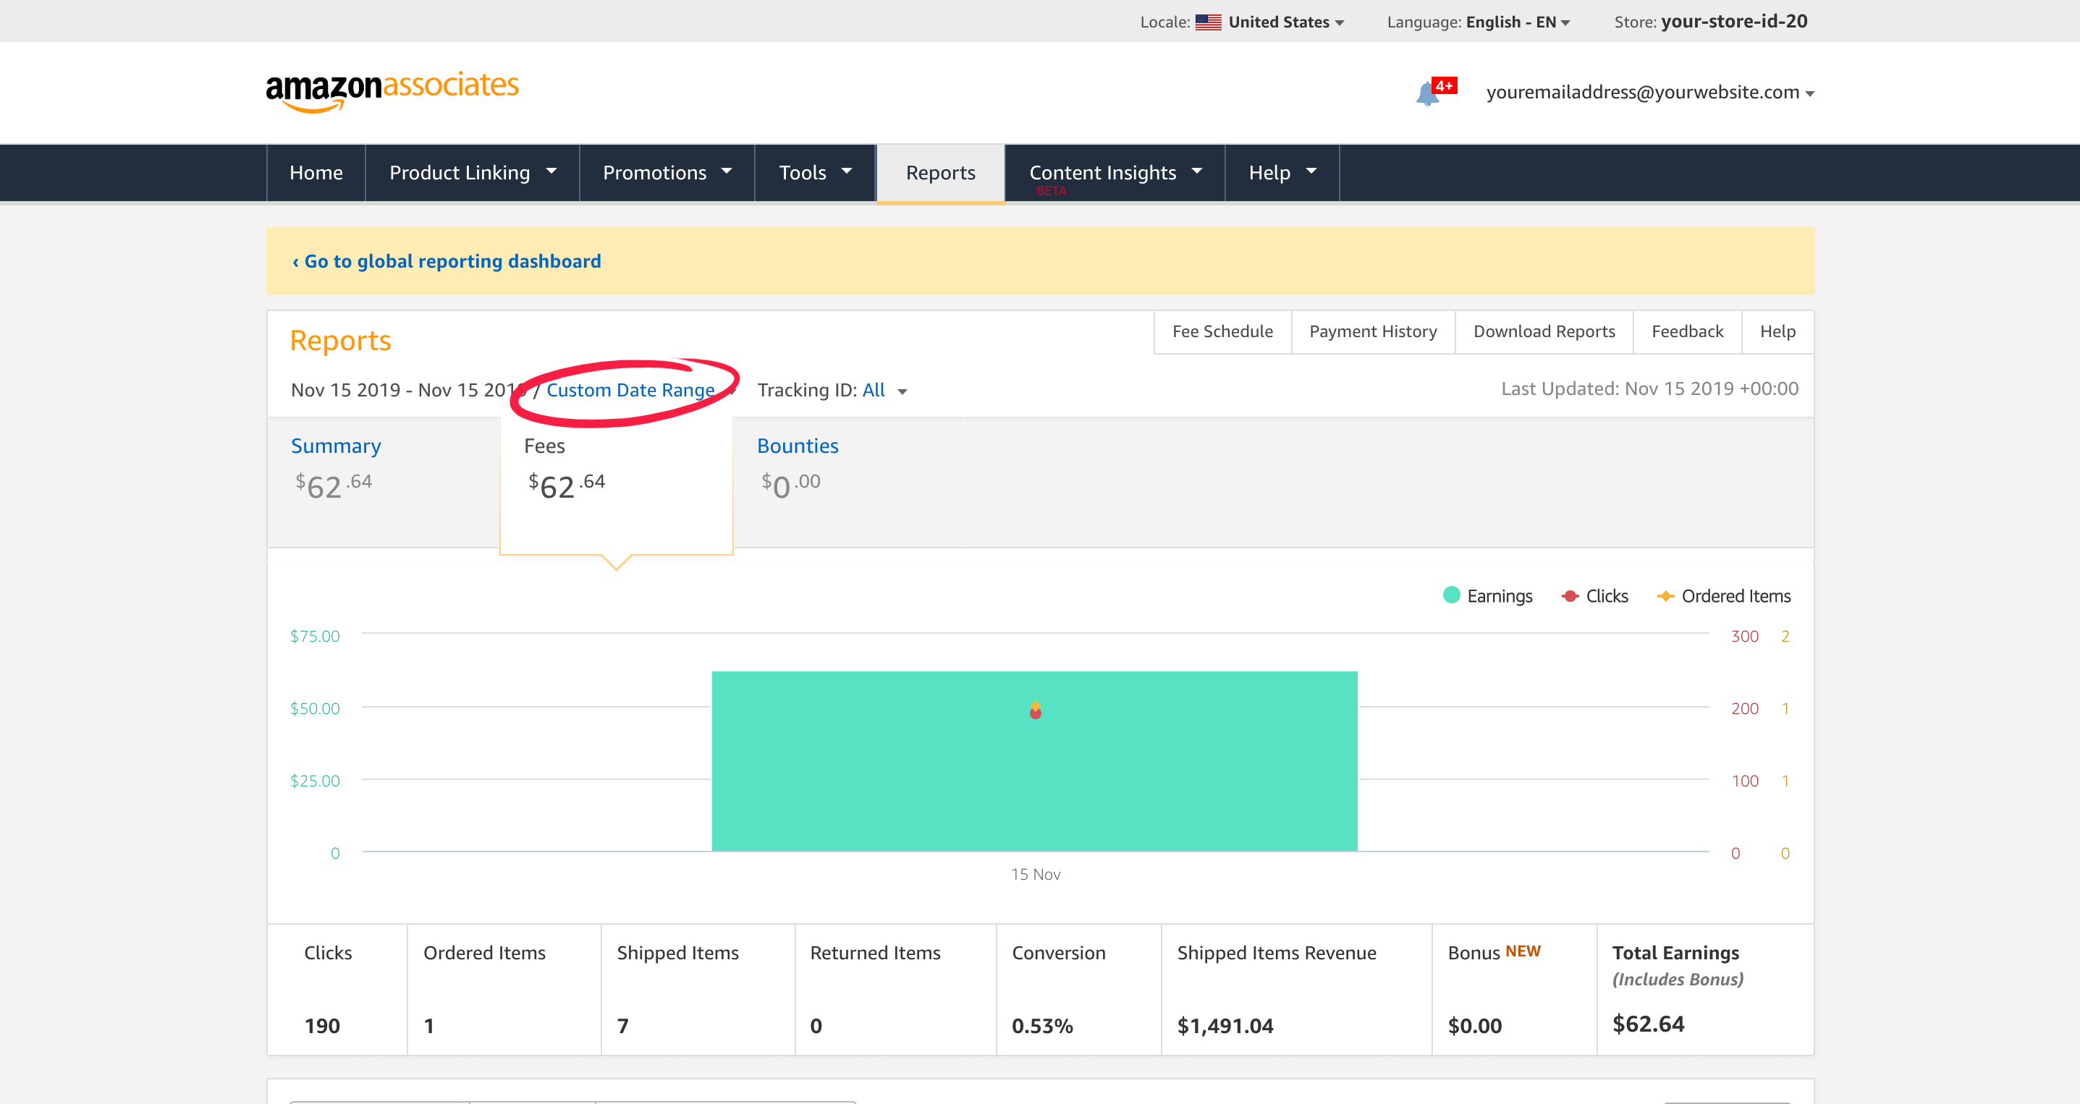
Task: Click the 15 Nov axis label
Action: [1035, 874]
